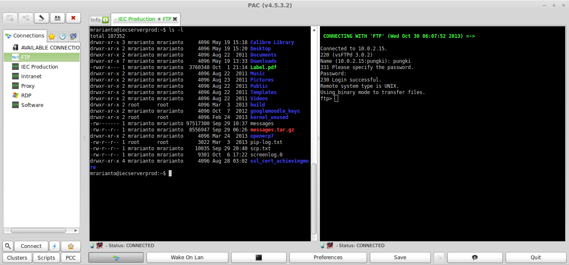Open the favourites star tab
The image size is (569, 265).
pos(52,36)
